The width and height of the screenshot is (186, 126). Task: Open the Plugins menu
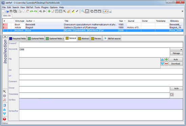45,7
